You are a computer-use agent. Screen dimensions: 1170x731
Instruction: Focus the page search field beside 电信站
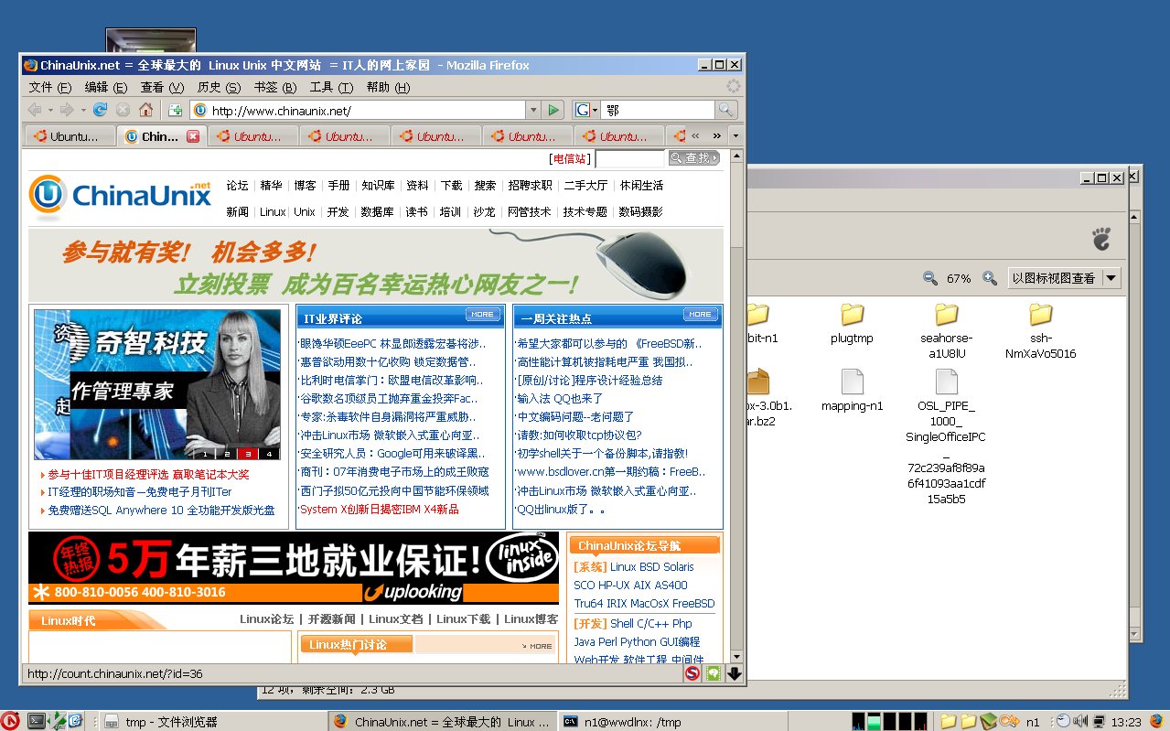[629, 158]
